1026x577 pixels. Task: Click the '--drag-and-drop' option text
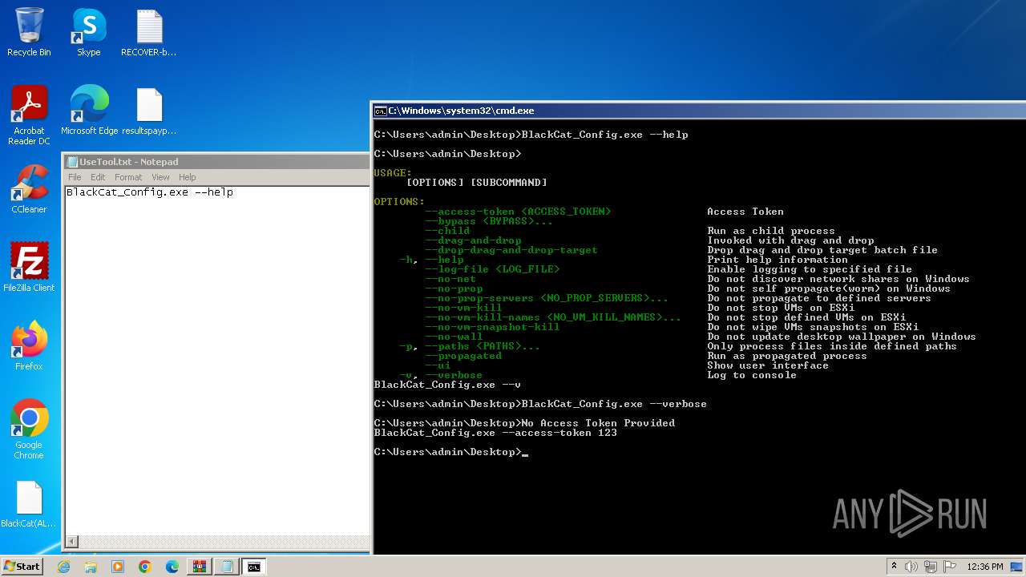coord(473,240)
